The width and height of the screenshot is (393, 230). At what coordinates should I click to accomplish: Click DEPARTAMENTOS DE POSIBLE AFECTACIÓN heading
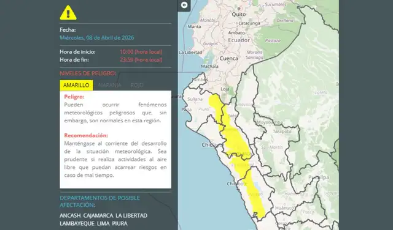pyautogui.click(x=99, y=201)
